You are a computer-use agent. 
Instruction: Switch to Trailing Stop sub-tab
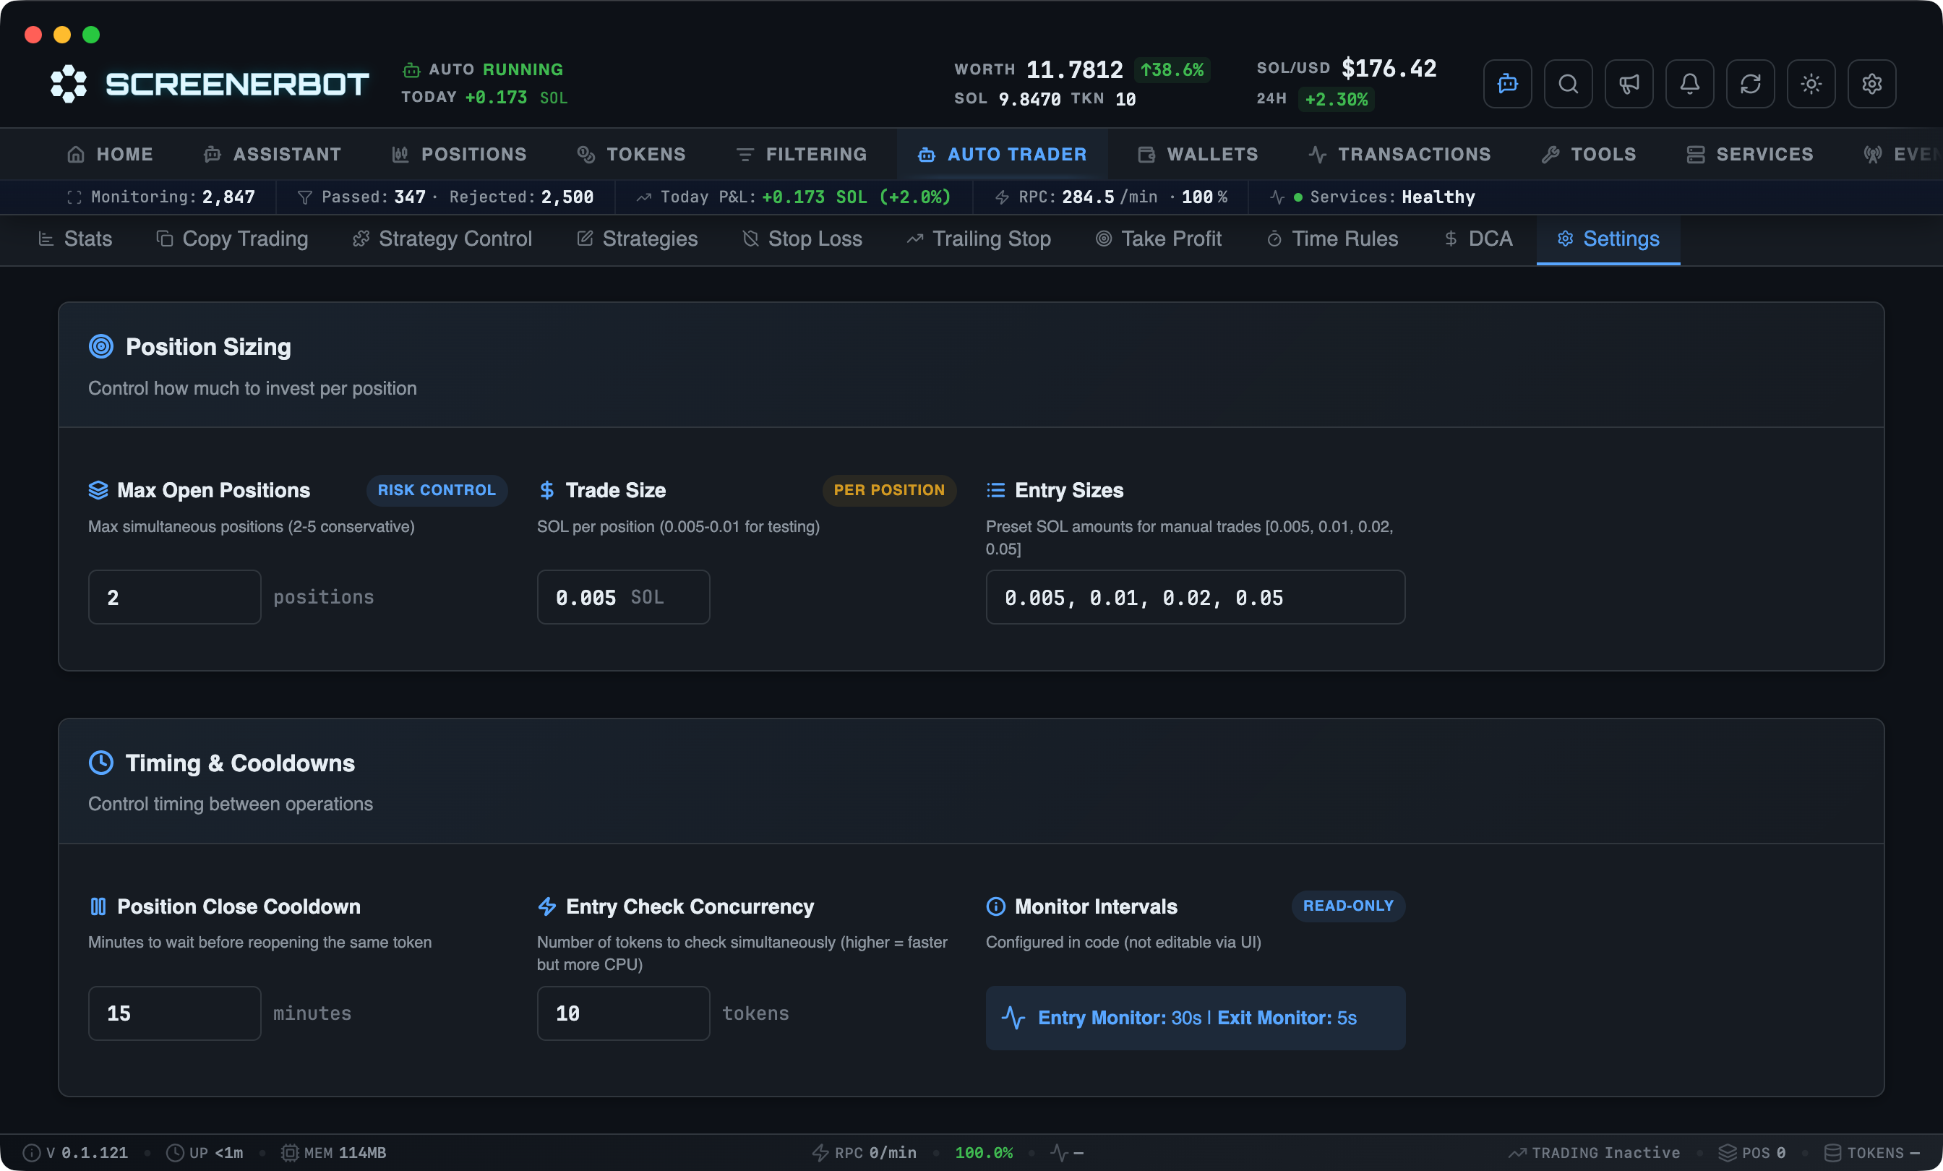click(x=979, y=239)
